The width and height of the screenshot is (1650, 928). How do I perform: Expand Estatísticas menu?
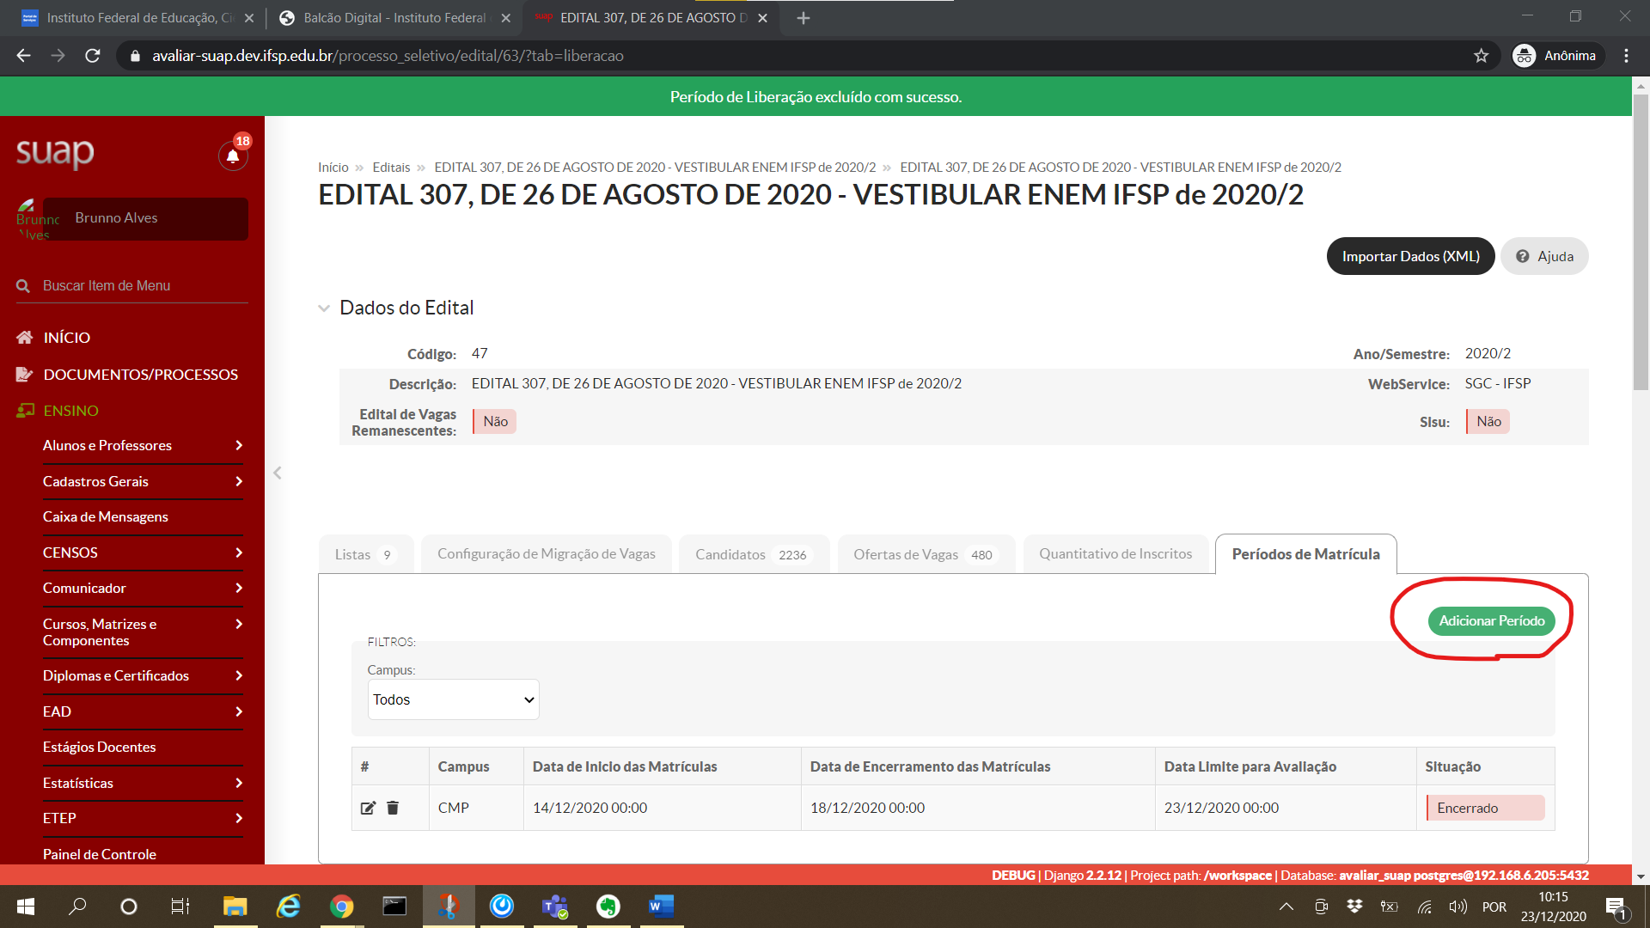143,783
